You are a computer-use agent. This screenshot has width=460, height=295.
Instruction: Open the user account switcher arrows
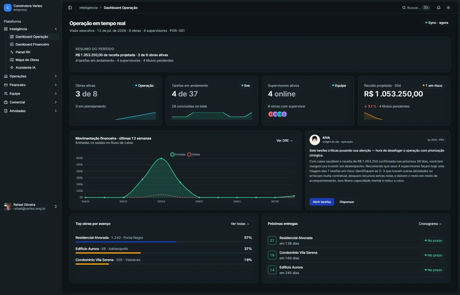coord(56,206)
